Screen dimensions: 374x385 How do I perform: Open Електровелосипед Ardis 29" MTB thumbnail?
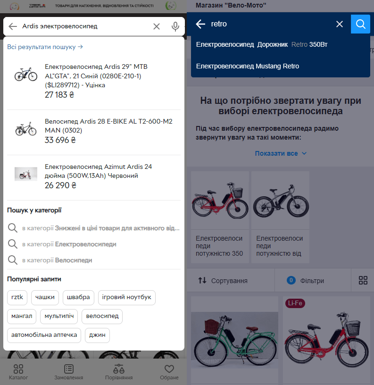point(26,74)
